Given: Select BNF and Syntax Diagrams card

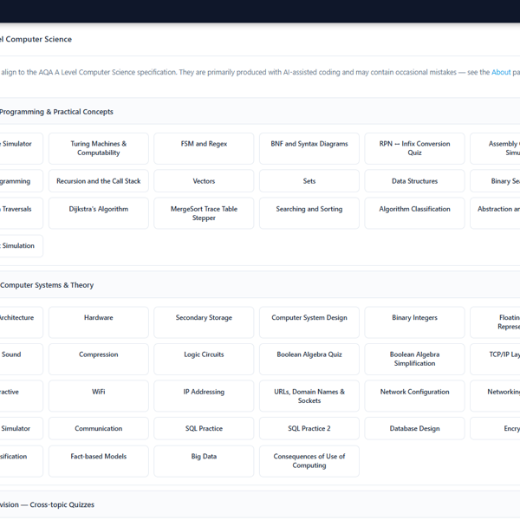Looking at the screenshot, I should pyautogui.click(x=309, y=148).
